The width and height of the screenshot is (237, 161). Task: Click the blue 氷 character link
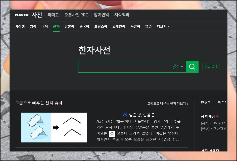pos(125,115)
